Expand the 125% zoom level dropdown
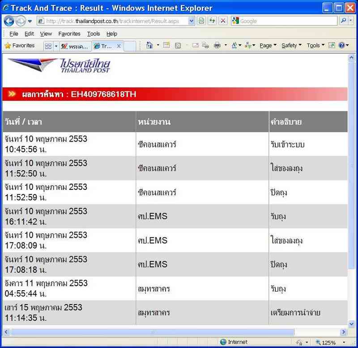Screen dimensions: 358x348 pyautogui.click(x=345, y=343)
